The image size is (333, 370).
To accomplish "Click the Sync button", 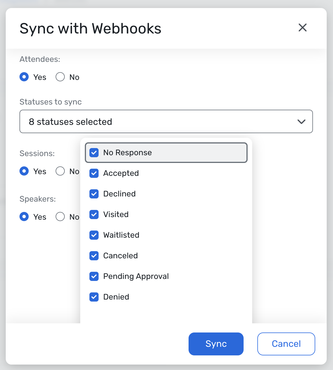I will point(216,344).
